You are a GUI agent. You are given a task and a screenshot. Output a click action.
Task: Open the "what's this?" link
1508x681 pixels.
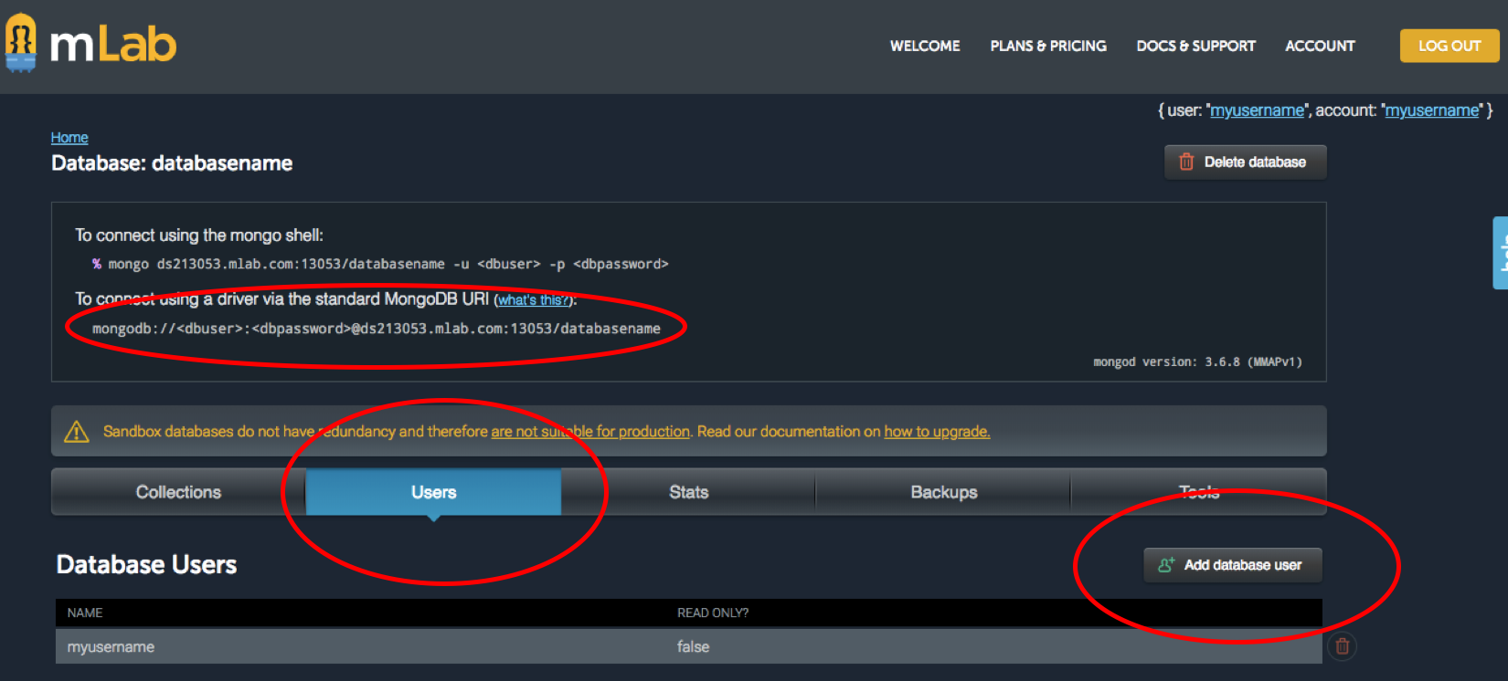(535, 300)
